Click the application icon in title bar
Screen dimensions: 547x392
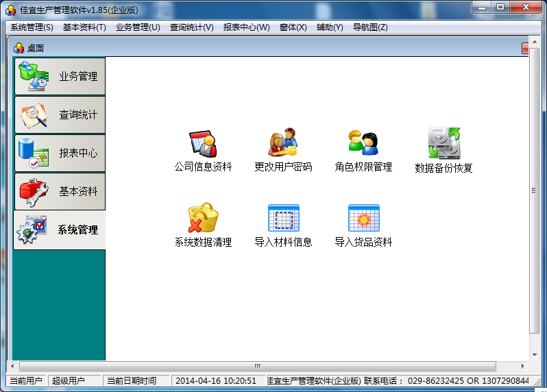pos(11,10)
